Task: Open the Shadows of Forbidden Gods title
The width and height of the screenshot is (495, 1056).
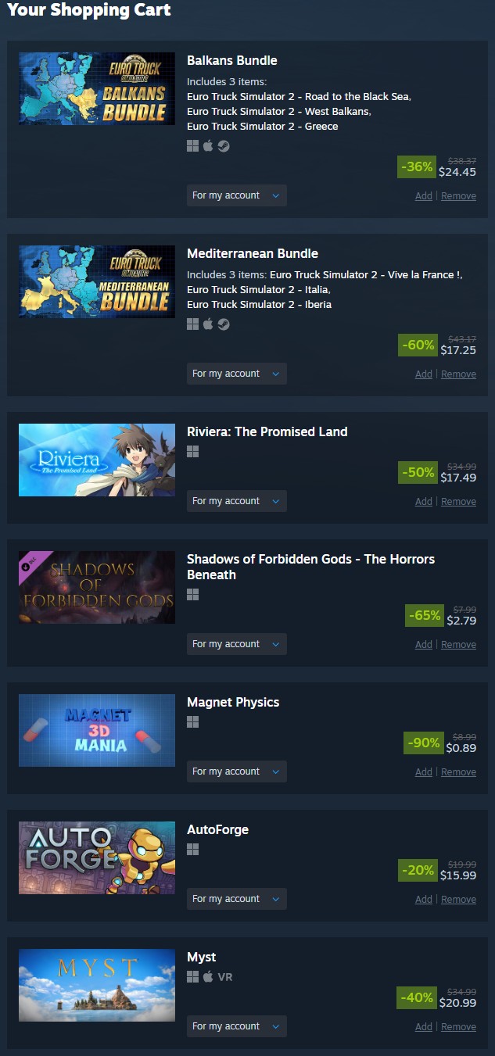Action: coord(310,567)
